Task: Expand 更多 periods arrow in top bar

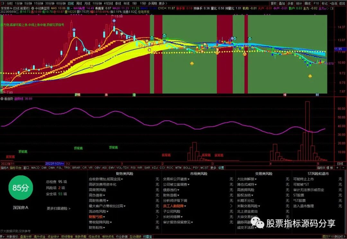Action: click(x=163, y=4)
